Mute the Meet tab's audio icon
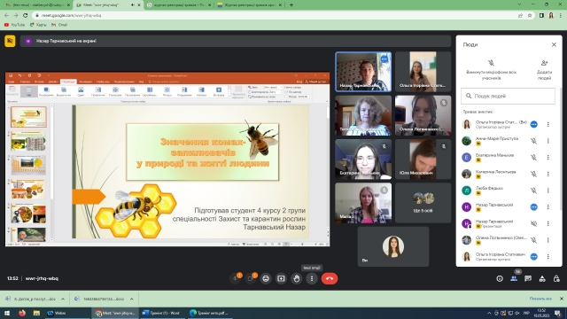 132,5
